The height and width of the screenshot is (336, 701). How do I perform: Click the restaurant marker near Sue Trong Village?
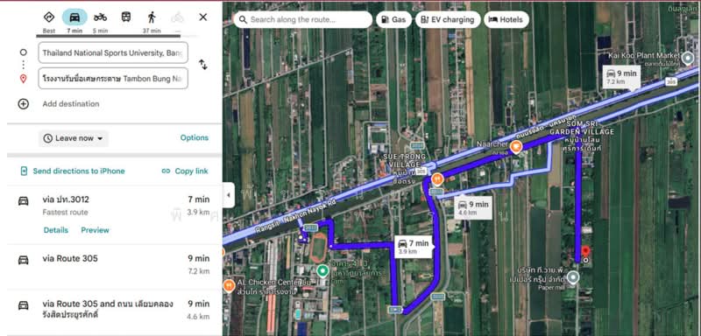point(437,179)
